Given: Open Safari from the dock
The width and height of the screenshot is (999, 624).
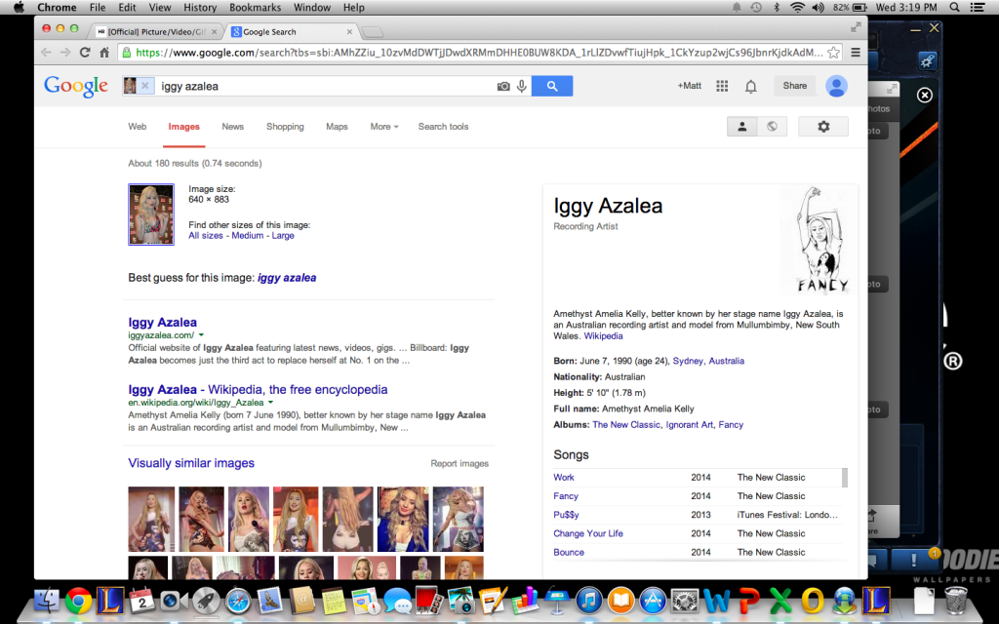Looking at the screenshot, I should tap(238, 601).
